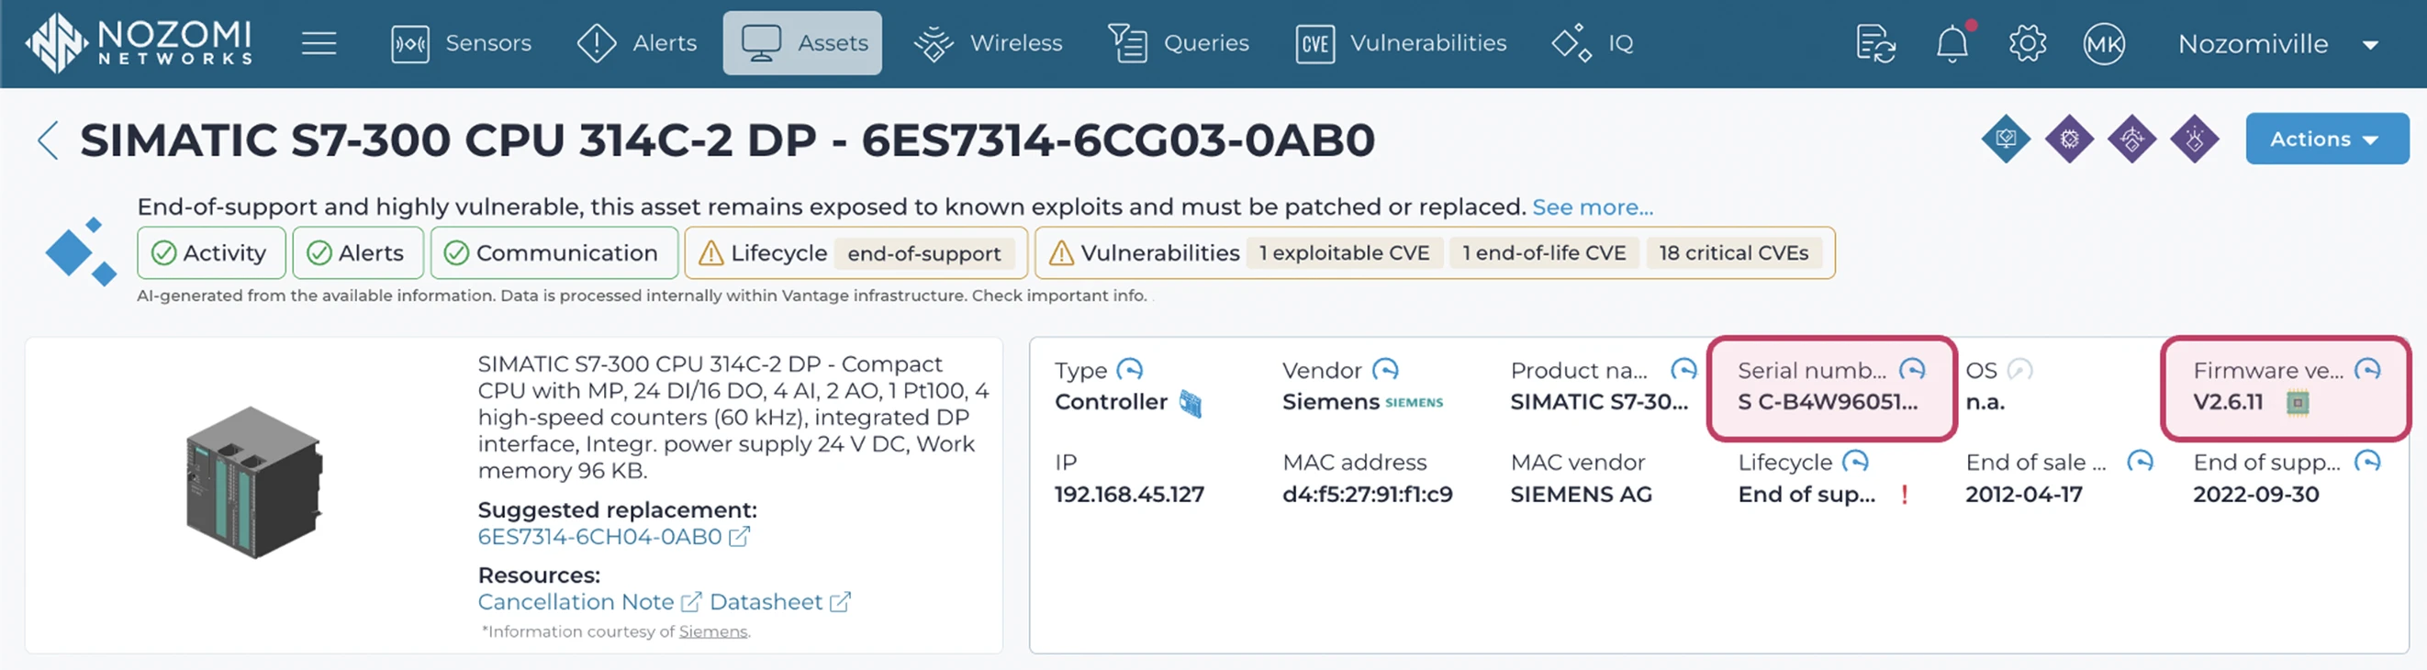
Task: Click the 18 critical CVEs tag
Action: tap(1734, 252)
